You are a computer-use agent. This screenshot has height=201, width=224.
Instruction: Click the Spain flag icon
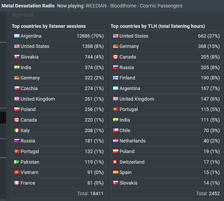(116, 172)
